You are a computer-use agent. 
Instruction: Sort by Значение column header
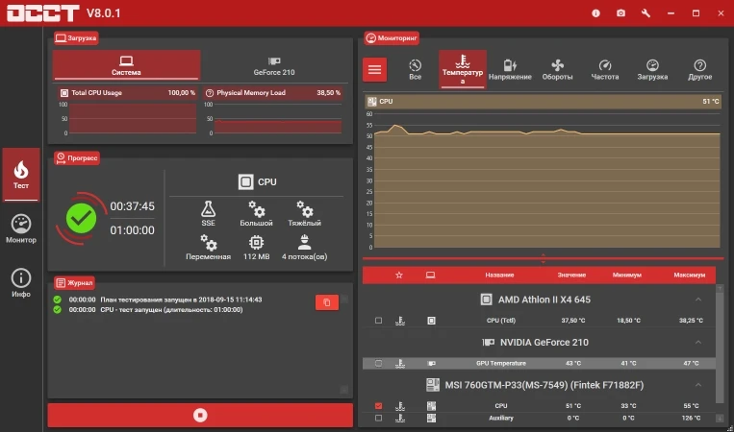571,276
